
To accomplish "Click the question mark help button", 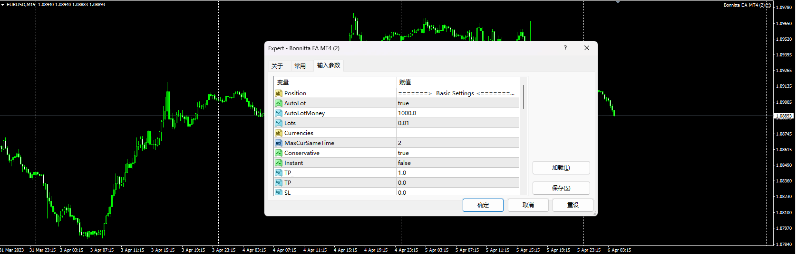I will point(565,48).
